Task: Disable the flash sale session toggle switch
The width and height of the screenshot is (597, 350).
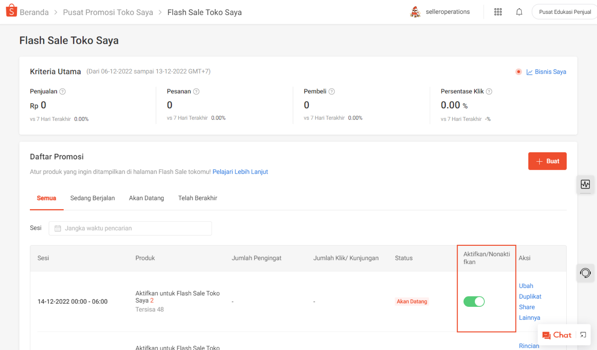Action: pos(474,301)
